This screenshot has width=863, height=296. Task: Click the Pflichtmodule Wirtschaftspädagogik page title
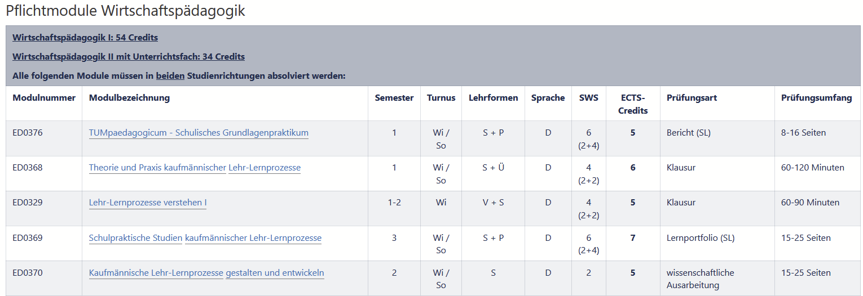coord(126,11)
